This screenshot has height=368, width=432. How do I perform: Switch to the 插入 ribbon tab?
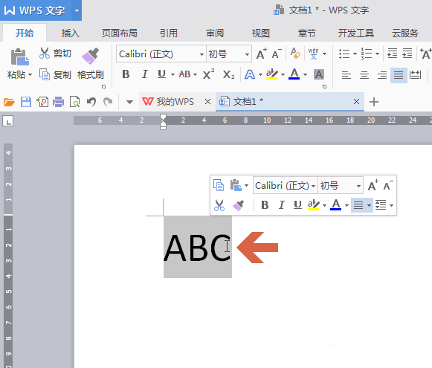point(71,33)
